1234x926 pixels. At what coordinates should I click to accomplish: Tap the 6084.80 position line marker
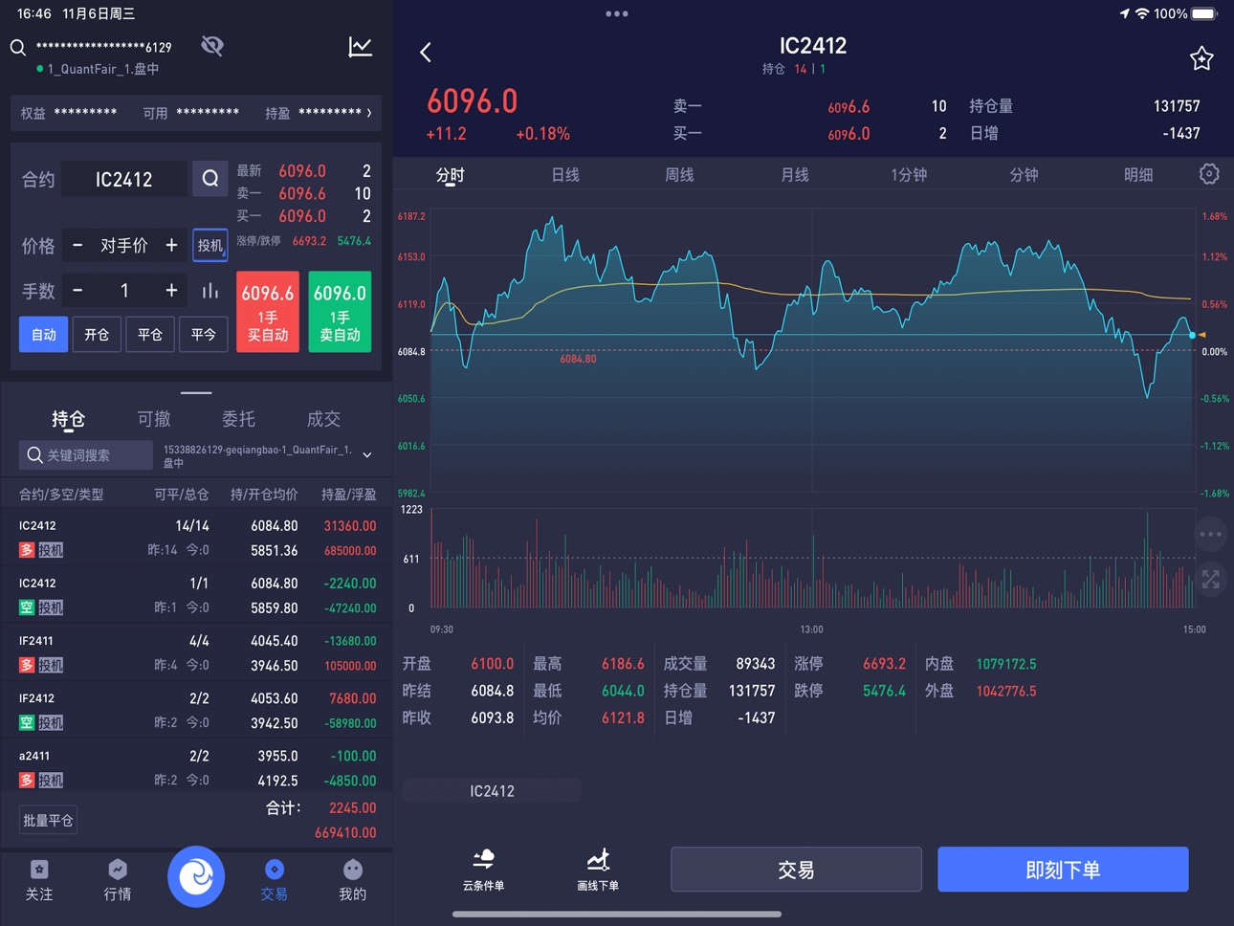point(578,359)
